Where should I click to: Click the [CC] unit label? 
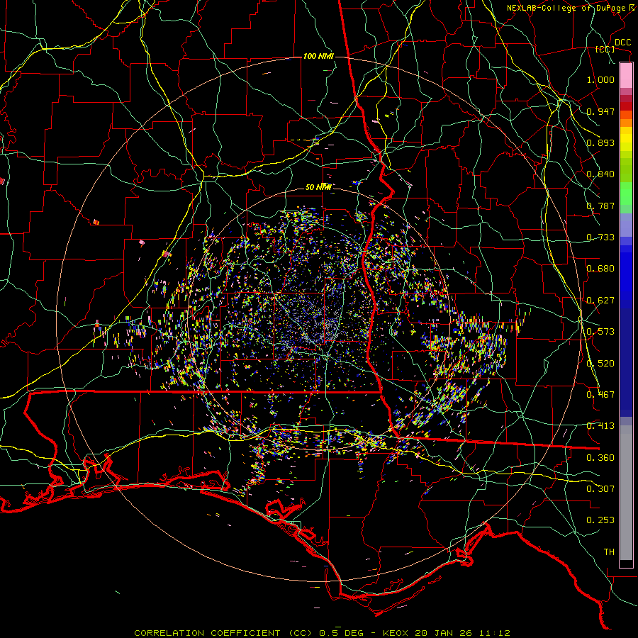(605, 49)
